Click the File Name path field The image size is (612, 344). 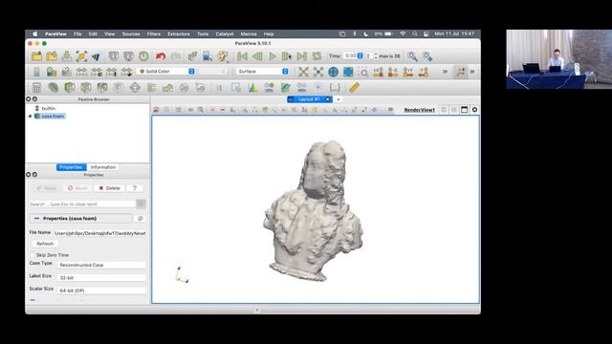coord(99,233)
